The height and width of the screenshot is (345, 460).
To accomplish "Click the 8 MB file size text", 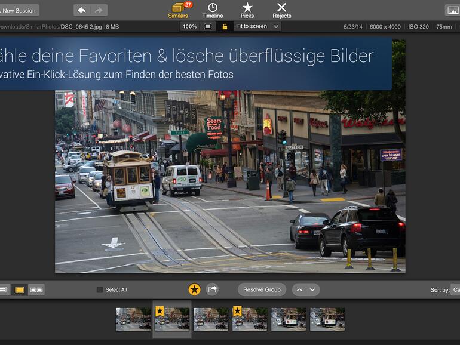I will point(112,27).
